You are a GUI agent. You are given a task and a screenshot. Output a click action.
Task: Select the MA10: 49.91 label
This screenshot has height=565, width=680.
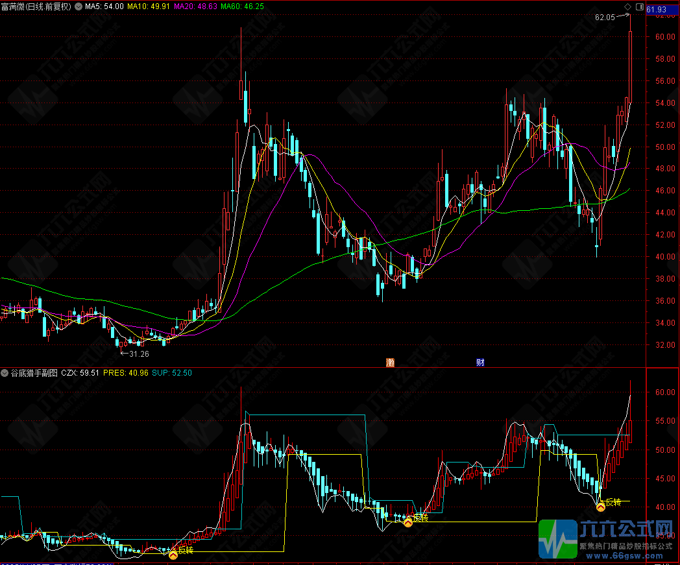pyautogui.click(x=149, y=6)
